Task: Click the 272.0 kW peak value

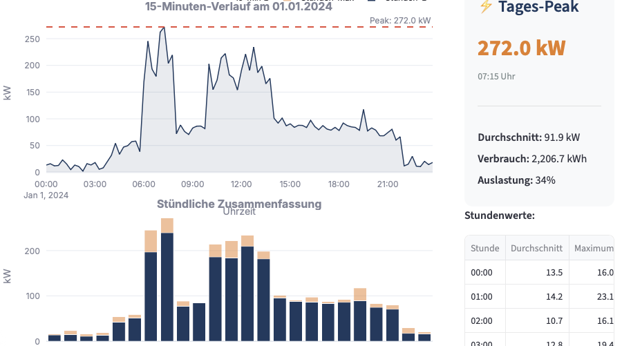Action: click(521, 48)
